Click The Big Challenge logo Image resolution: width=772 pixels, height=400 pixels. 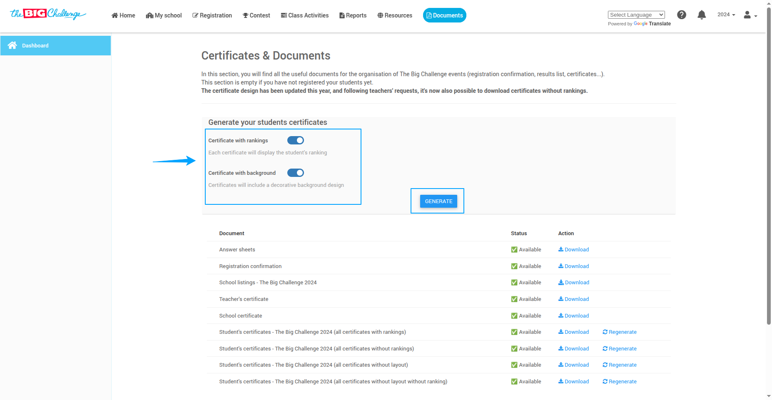[x=47, y=14]
